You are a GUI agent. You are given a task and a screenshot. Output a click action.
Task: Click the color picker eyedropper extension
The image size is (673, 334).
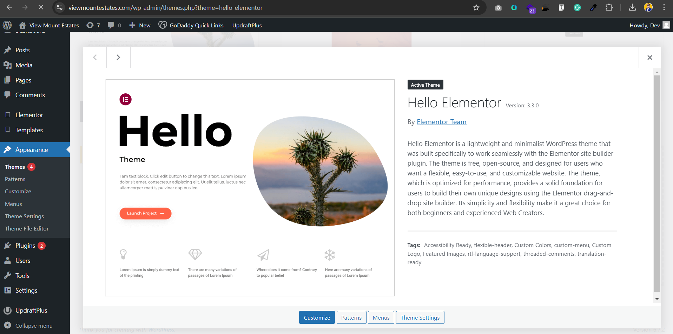point(593,7)
